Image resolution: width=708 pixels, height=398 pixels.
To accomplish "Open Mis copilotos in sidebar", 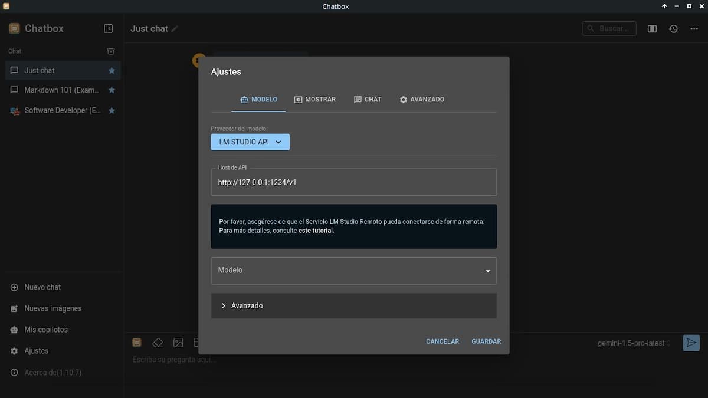I will coord(62,330).
